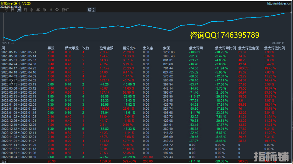Click the left arrow chevron over the table
This screenshot has height=164, width=293.
tap(12, 82)
